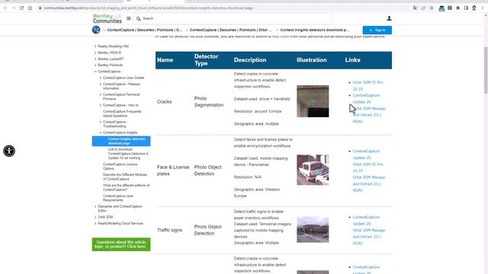Expand ContextCapture - Release Information chevron

coord(101,84)
